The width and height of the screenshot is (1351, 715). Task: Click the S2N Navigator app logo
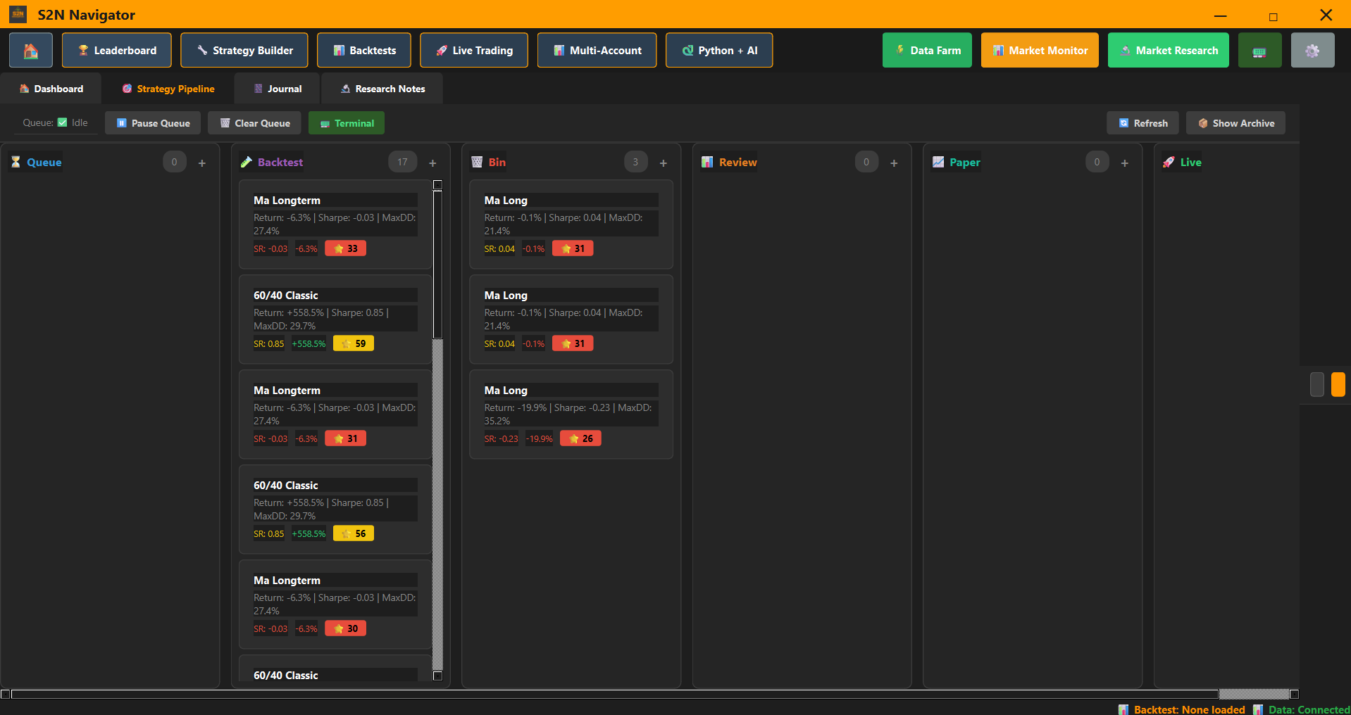pos(18,14)
